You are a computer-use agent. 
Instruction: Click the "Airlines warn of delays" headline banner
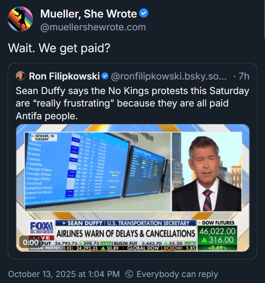(126, 233)
